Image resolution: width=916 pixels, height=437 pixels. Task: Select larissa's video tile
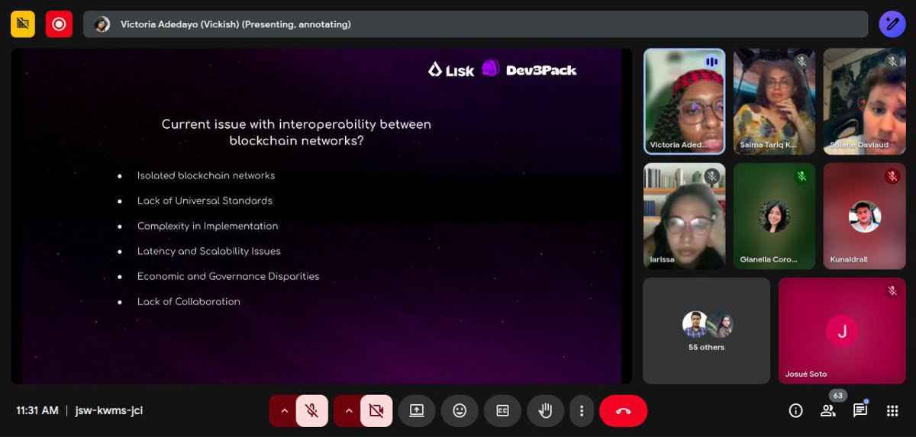[x=684, y=216]
